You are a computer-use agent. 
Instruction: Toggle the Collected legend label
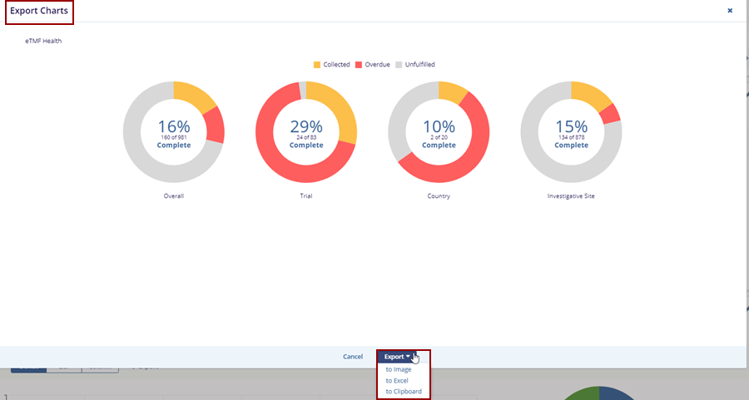click(x=336, y=65)
